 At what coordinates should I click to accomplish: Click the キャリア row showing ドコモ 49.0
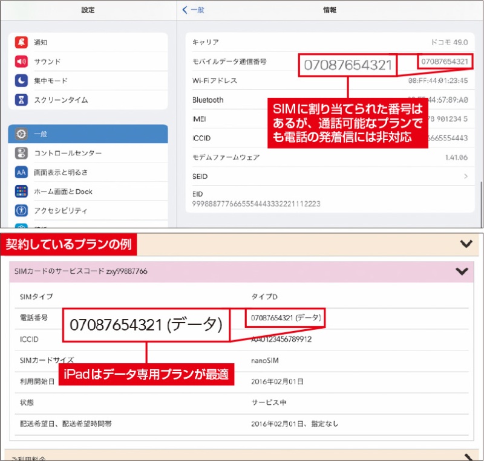[333, 42]
